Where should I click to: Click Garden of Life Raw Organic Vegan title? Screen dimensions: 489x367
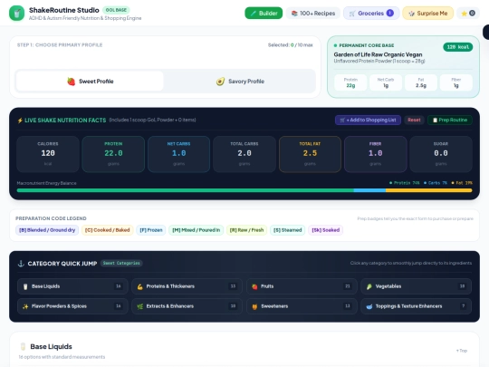click(x=378, y=54)
